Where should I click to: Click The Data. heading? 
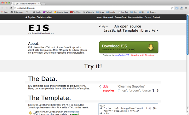point(43,79)
